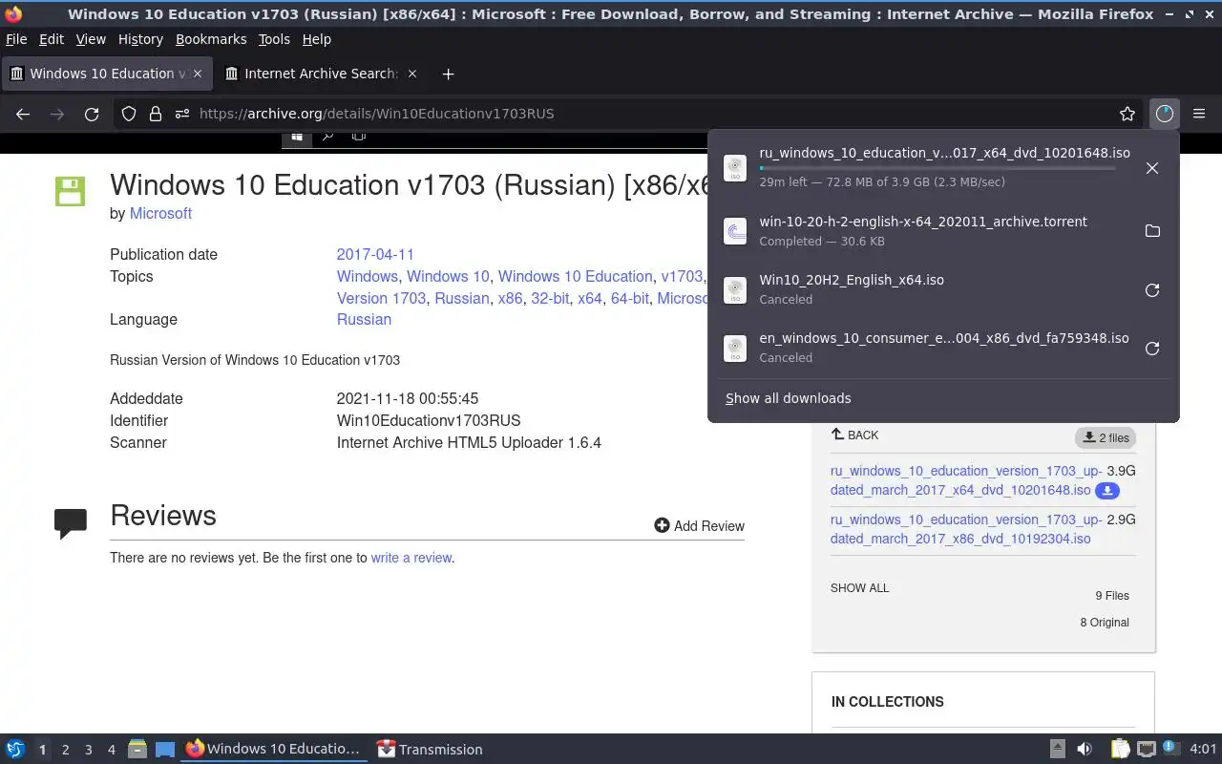Click the Show all downloads entry
1222x764 pixels.
[x=788, y=398]
